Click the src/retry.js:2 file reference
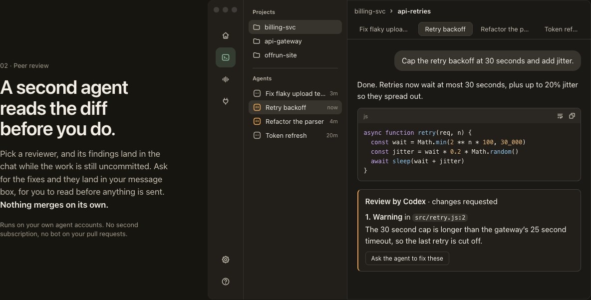Image resolution: width=591 pixels, height=300 pixels. pyautogui.click(x=440, y=218)
